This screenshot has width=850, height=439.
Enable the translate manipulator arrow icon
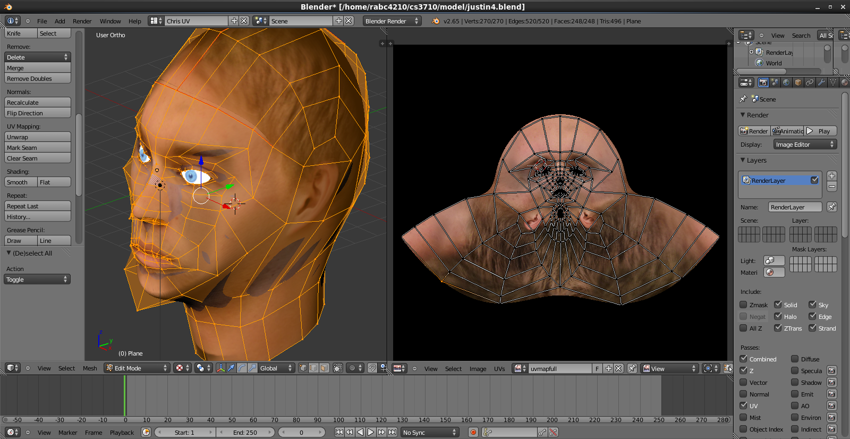click(x=231, y=368)
